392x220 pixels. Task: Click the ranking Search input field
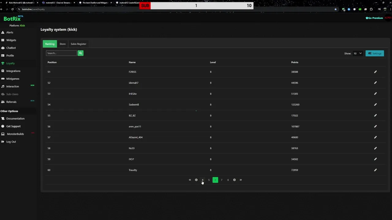click(x=61, y=53)
